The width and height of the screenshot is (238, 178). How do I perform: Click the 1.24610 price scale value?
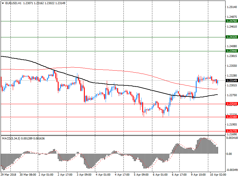[232, 26]
